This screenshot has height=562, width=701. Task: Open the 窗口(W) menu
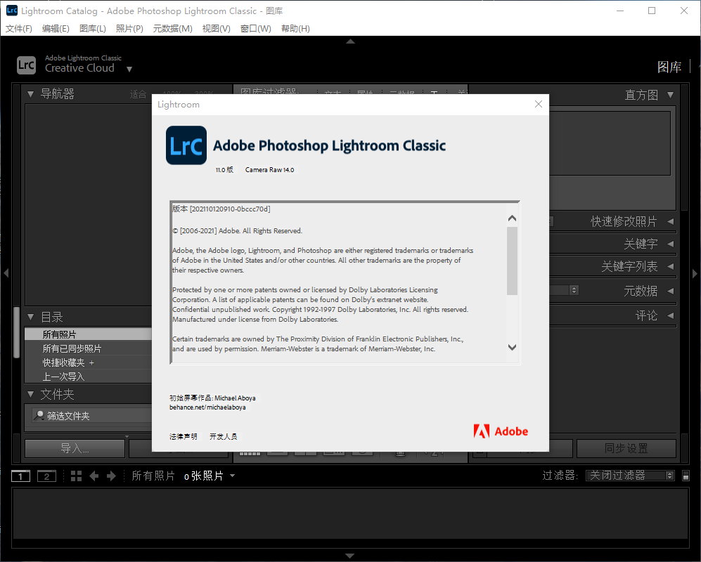(x=255, y=29)
